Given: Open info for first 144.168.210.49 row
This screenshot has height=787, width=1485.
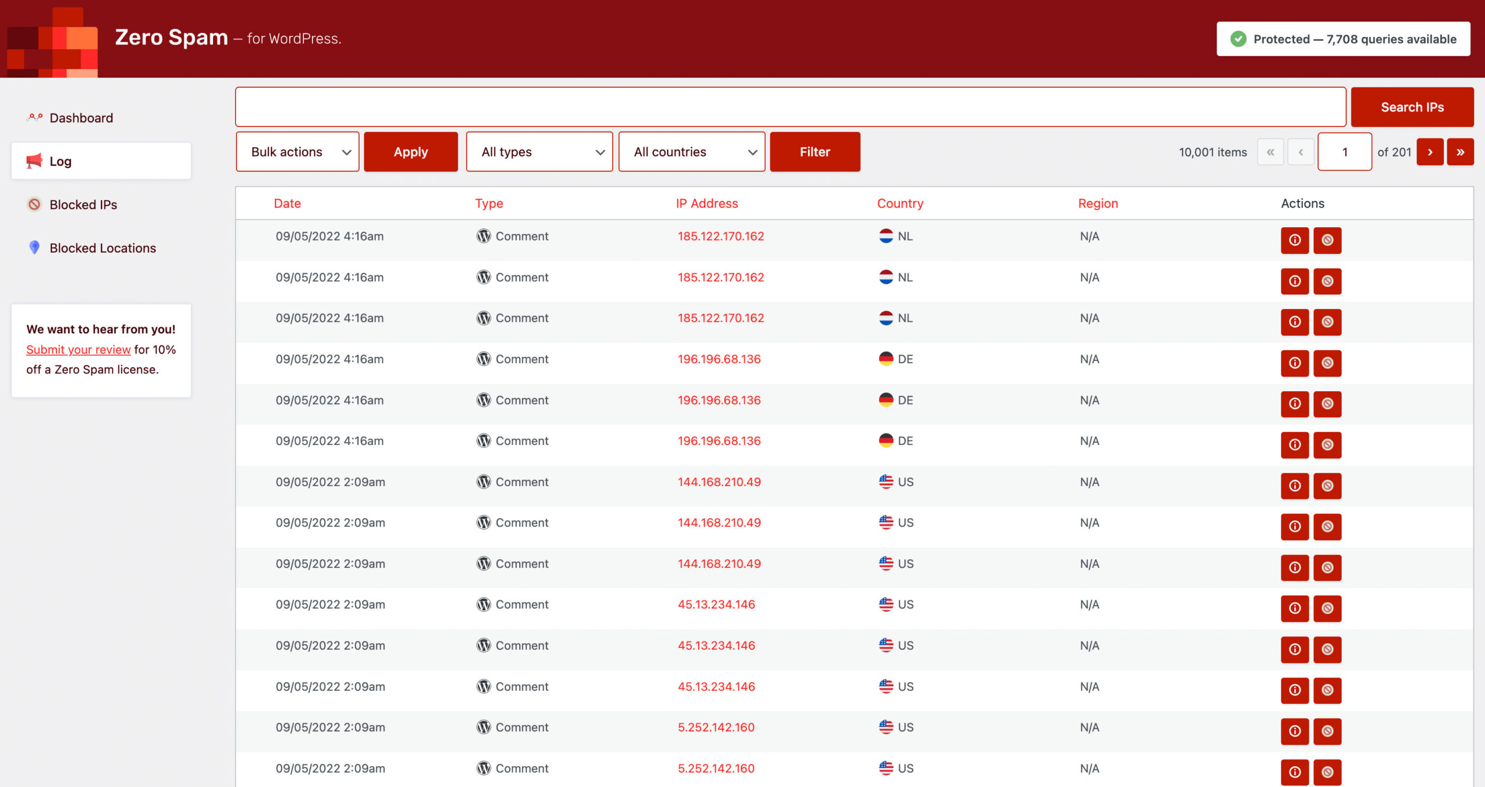Looking at the screenshot, I should pos(1295,486).
